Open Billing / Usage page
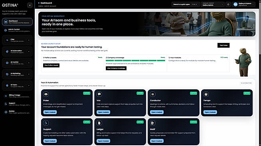The image size is (261, 146). [x=17, y=96]
